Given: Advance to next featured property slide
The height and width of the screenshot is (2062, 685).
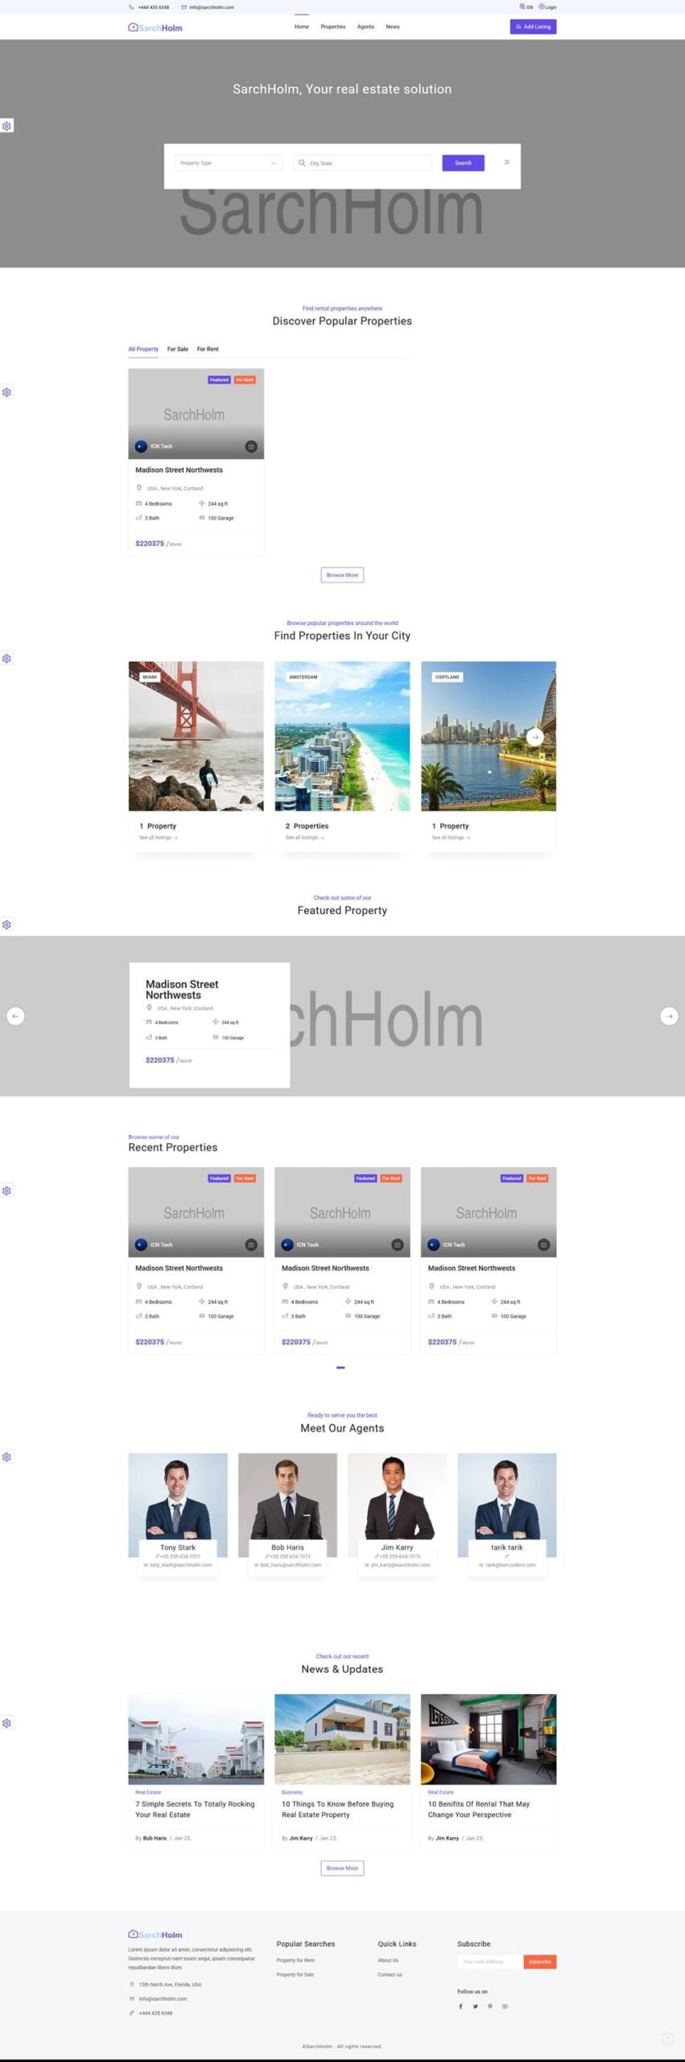Looking at the screenshot, I should (x=669, y=1016).
